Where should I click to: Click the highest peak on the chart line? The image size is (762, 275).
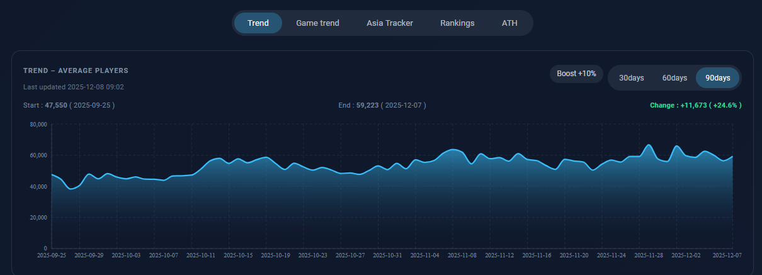point(649,145)
